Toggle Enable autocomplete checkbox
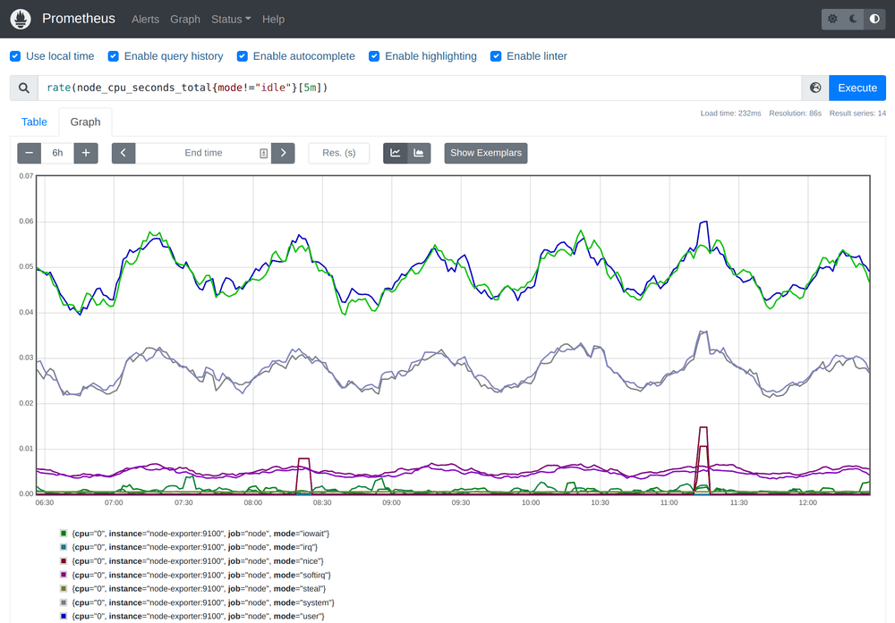Screen dimensions: 895x623 click(x=242, y=55)
